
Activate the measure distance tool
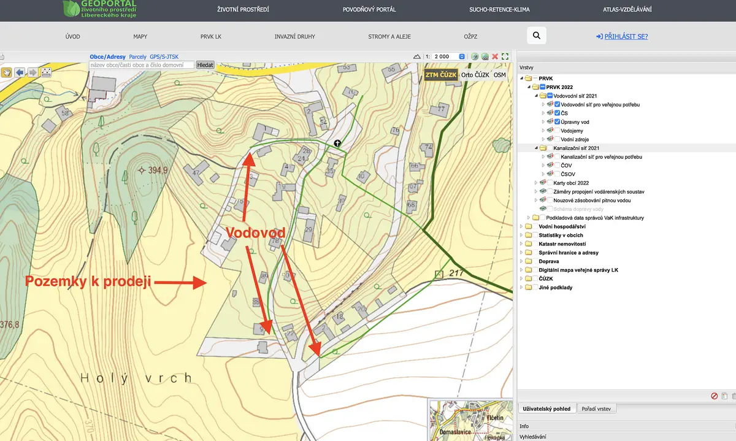46,72
